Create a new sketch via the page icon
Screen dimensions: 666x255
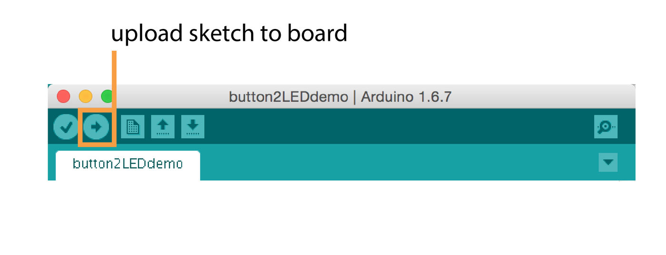(x=132, y=127)
